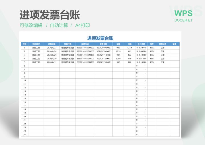The image size is (205, 145).
Task: Click the 可修改编辑 subtitle text
Action: [31, 25]
